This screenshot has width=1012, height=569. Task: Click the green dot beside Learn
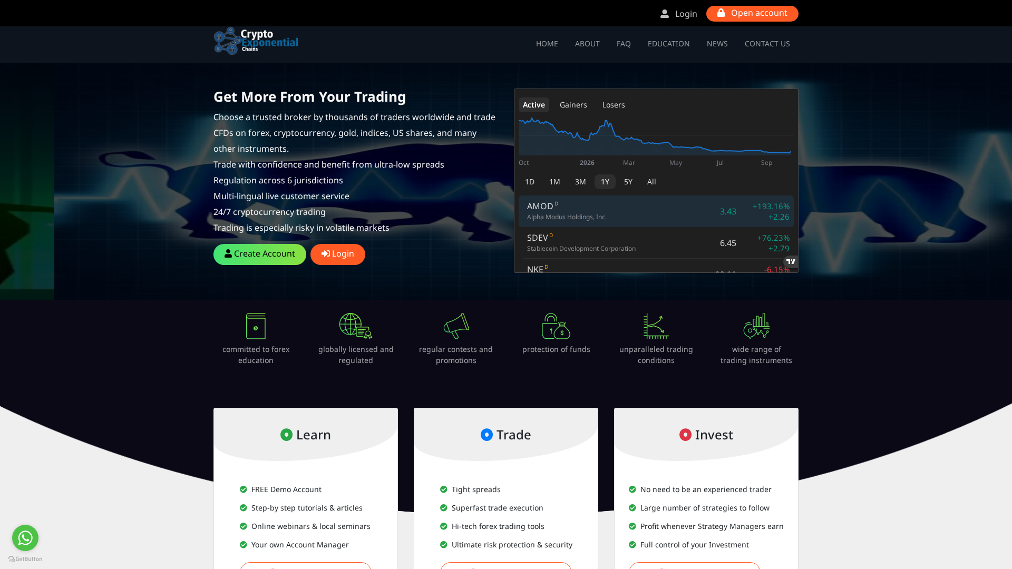coord(286,435)
